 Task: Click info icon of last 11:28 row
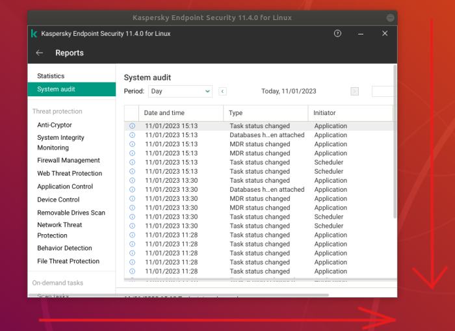pyautogui.click(x=132, y=271)
